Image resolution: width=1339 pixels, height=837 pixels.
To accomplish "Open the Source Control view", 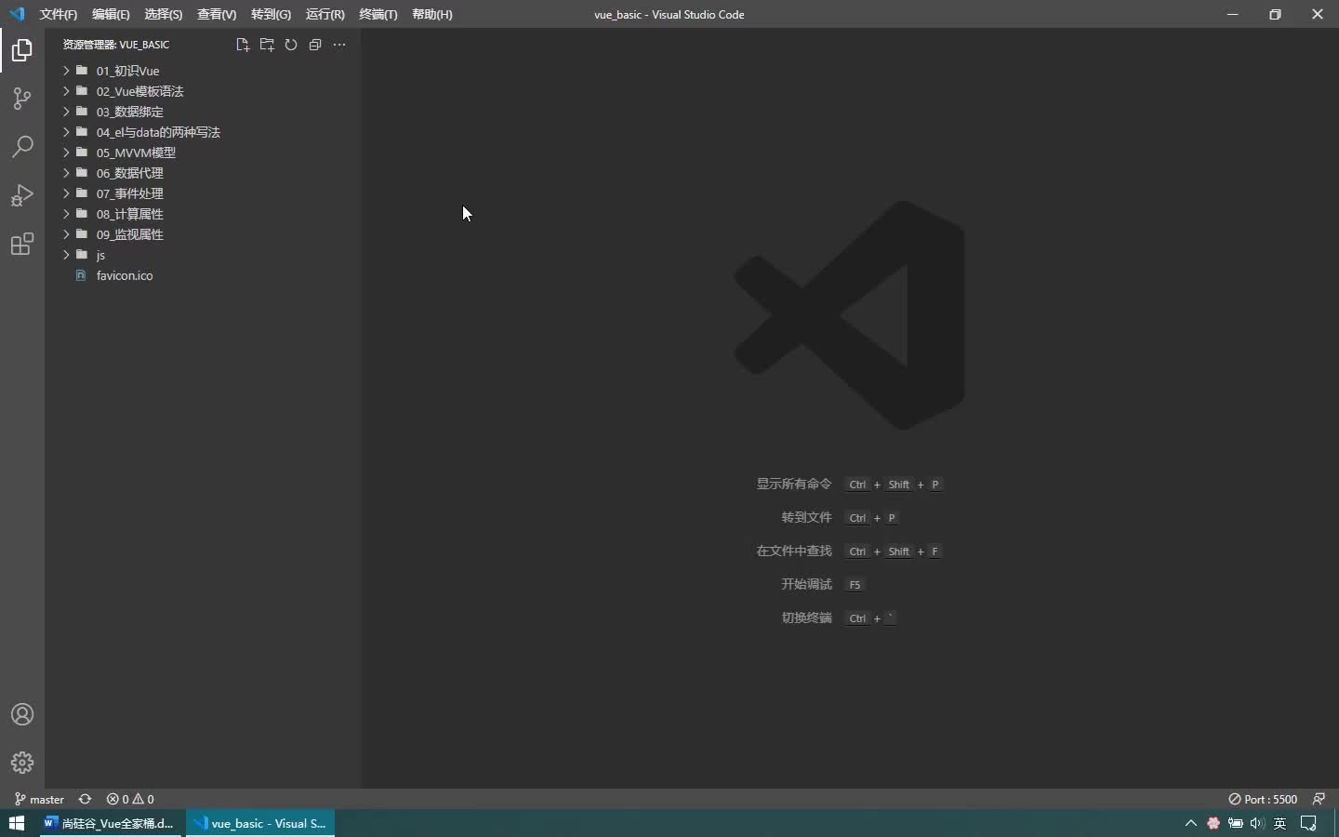I will coord(22,99).
